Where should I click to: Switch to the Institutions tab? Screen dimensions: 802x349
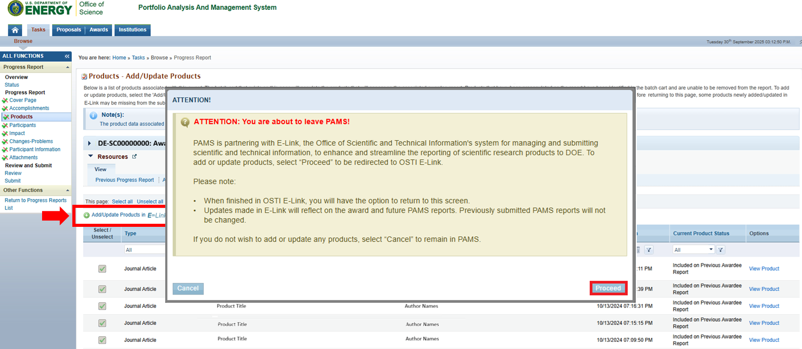click(x=132, y=30)
